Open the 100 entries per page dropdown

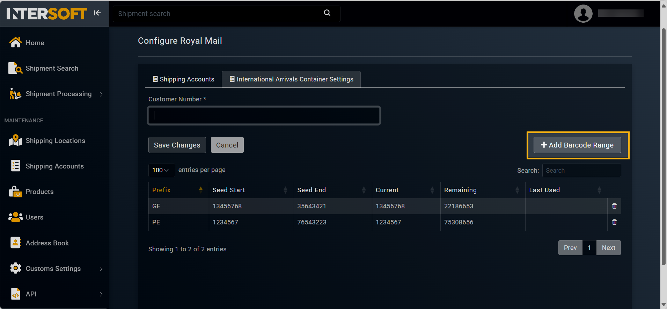[x=161, y=170]
